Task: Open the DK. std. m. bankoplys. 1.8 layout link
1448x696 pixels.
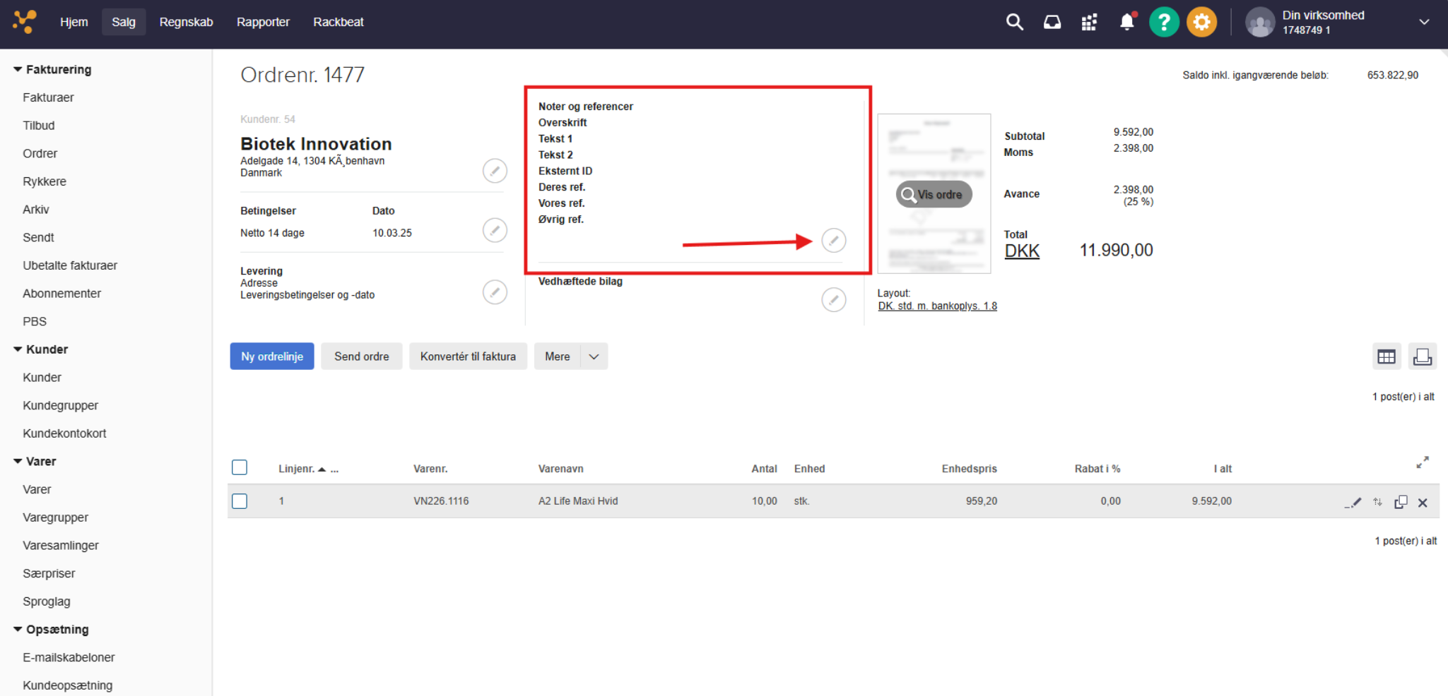Action: 937,306
